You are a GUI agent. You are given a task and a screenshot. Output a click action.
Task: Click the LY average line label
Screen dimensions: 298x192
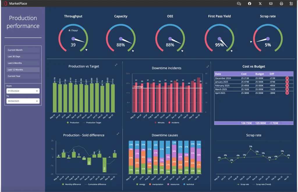pyautogui.click(x=138, y=87)
